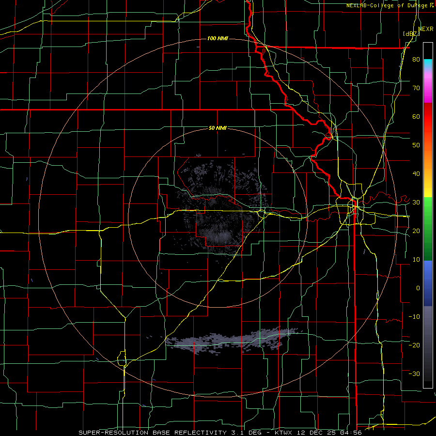
Task: Click the -10 value on the dBZ scale
Action: (x=414, y=316)
